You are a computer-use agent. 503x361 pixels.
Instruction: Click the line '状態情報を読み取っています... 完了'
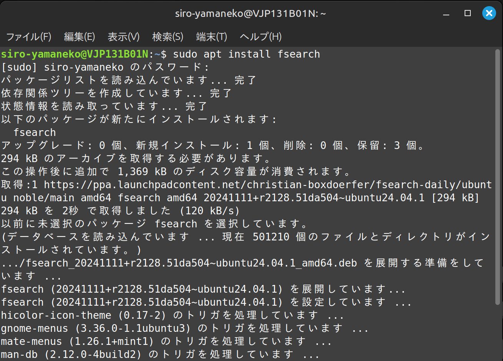[x=104, y=106]
